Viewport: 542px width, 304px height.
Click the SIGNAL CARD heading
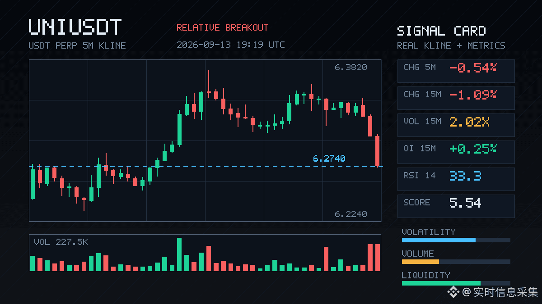pos(441,31)
